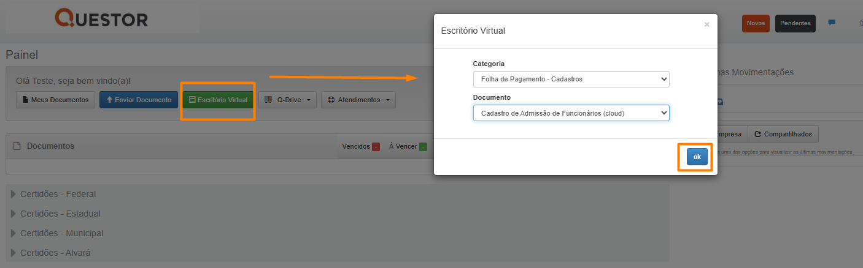Open the Atendimentos dropdown menu
This screenshot has width=863, height=268.
point(358,100)
